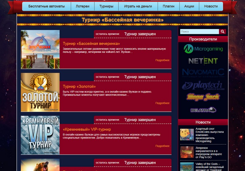Click the page heading Турнир «Бассейная вечеринка»
Screen dimensions: 245x171
[x=123, y=20]
